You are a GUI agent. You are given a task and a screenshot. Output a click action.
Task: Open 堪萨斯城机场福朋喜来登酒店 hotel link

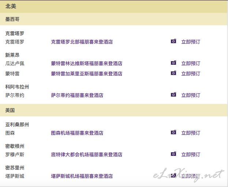[82, 176]
